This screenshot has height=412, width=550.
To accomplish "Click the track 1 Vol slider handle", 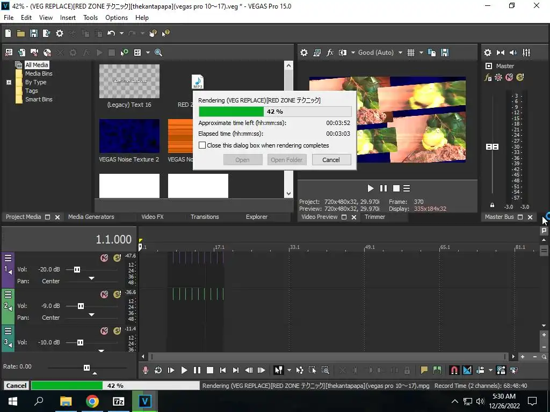I will (77, 269).
